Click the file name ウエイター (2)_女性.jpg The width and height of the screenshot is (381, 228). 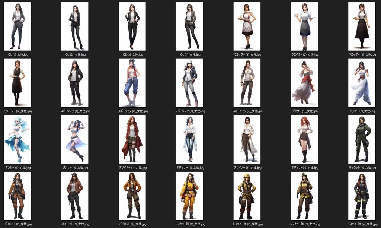click(305, 54)
